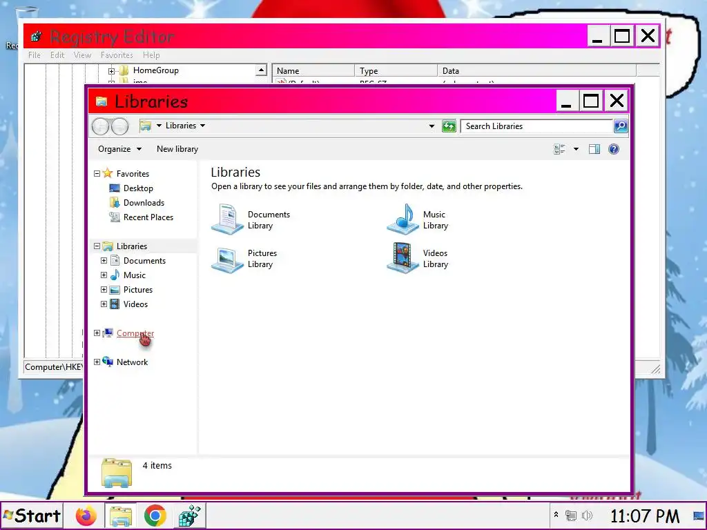This screenshot has height=530, width=707.
Task: Click the folder icon in the address bar
Action: [145, 126]
